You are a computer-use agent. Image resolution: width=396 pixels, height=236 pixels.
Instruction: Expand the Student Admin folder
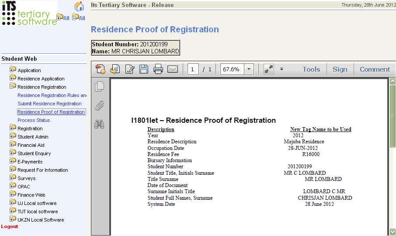tap(13, 135)
